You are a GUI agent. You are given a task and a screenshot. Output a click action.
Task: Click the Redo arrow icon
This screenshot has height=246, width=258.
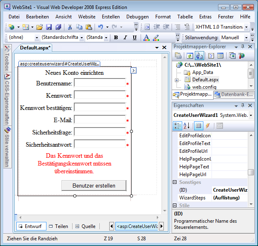pyautogui.click(x=114, y=27)
